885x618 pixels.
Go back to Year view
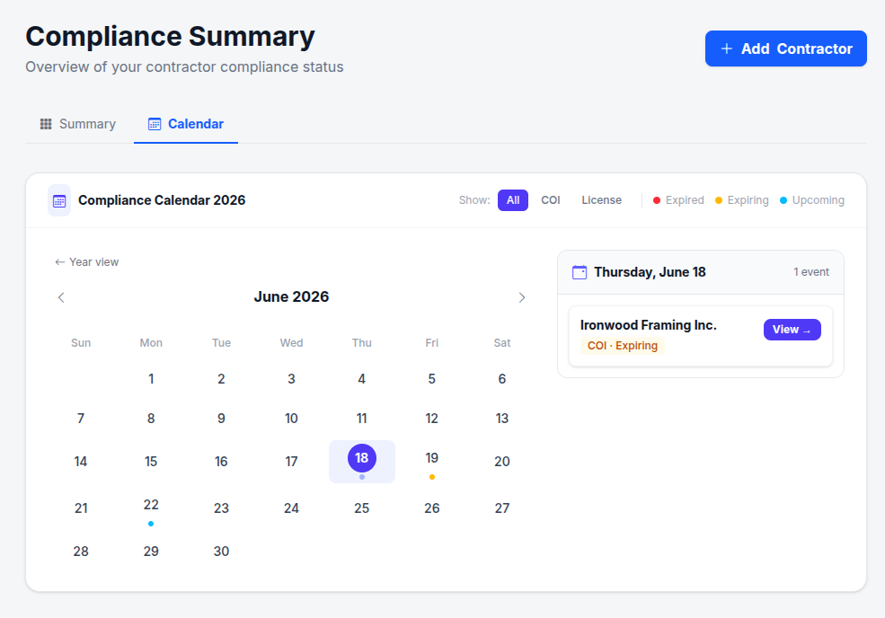tap(87, 262)
